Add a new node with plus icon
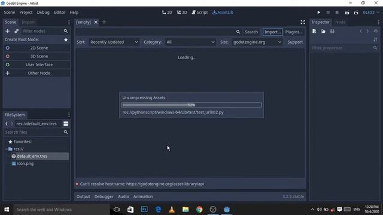 tap(7, 31)
